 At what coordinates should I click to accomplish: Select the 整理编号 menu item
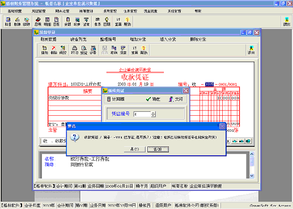tap(108, 40)
